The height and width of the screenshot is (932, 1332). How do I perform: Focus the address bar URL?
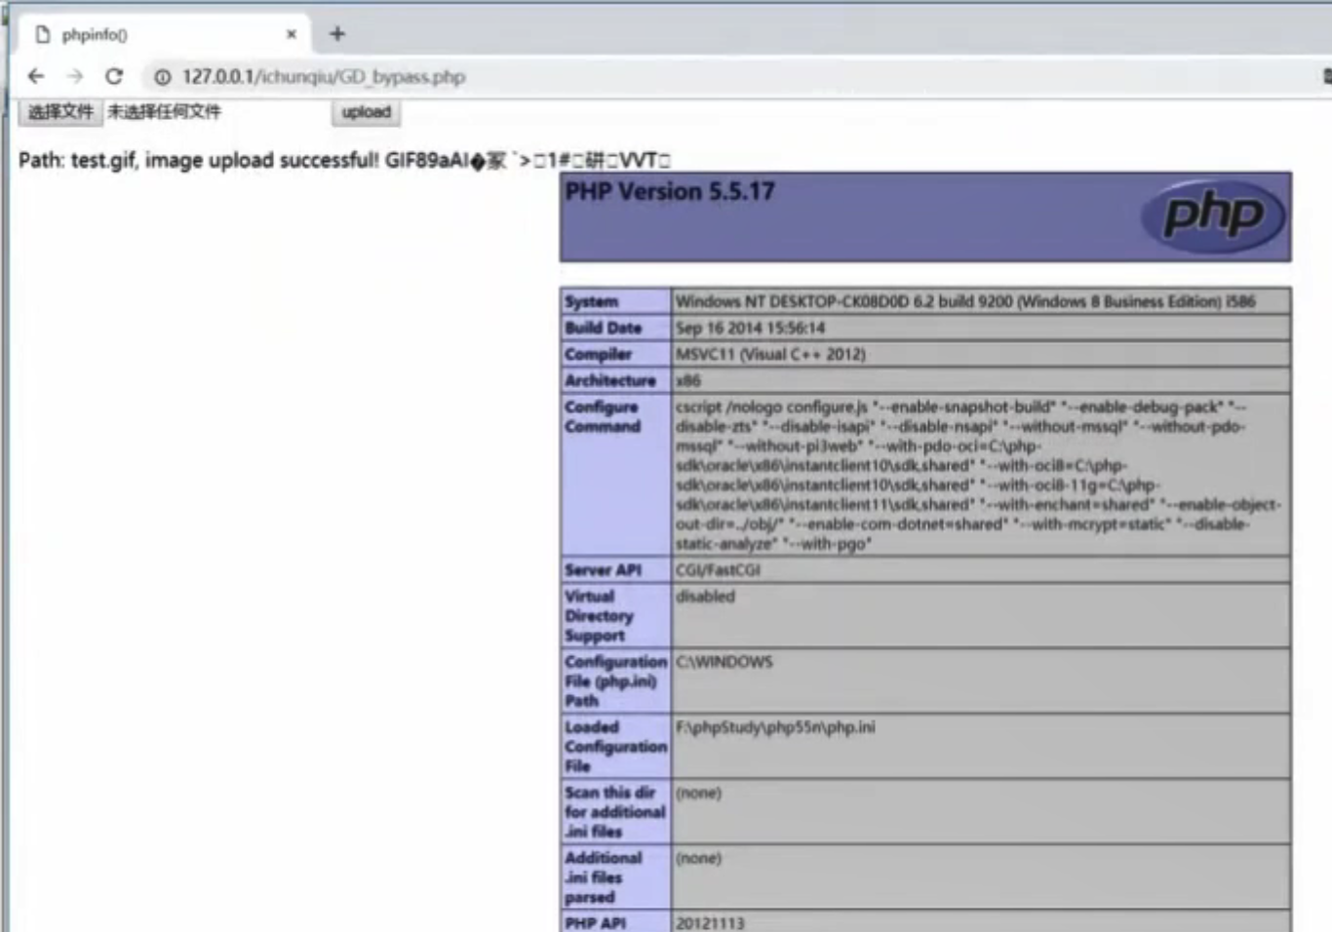(x=324, y=77)
